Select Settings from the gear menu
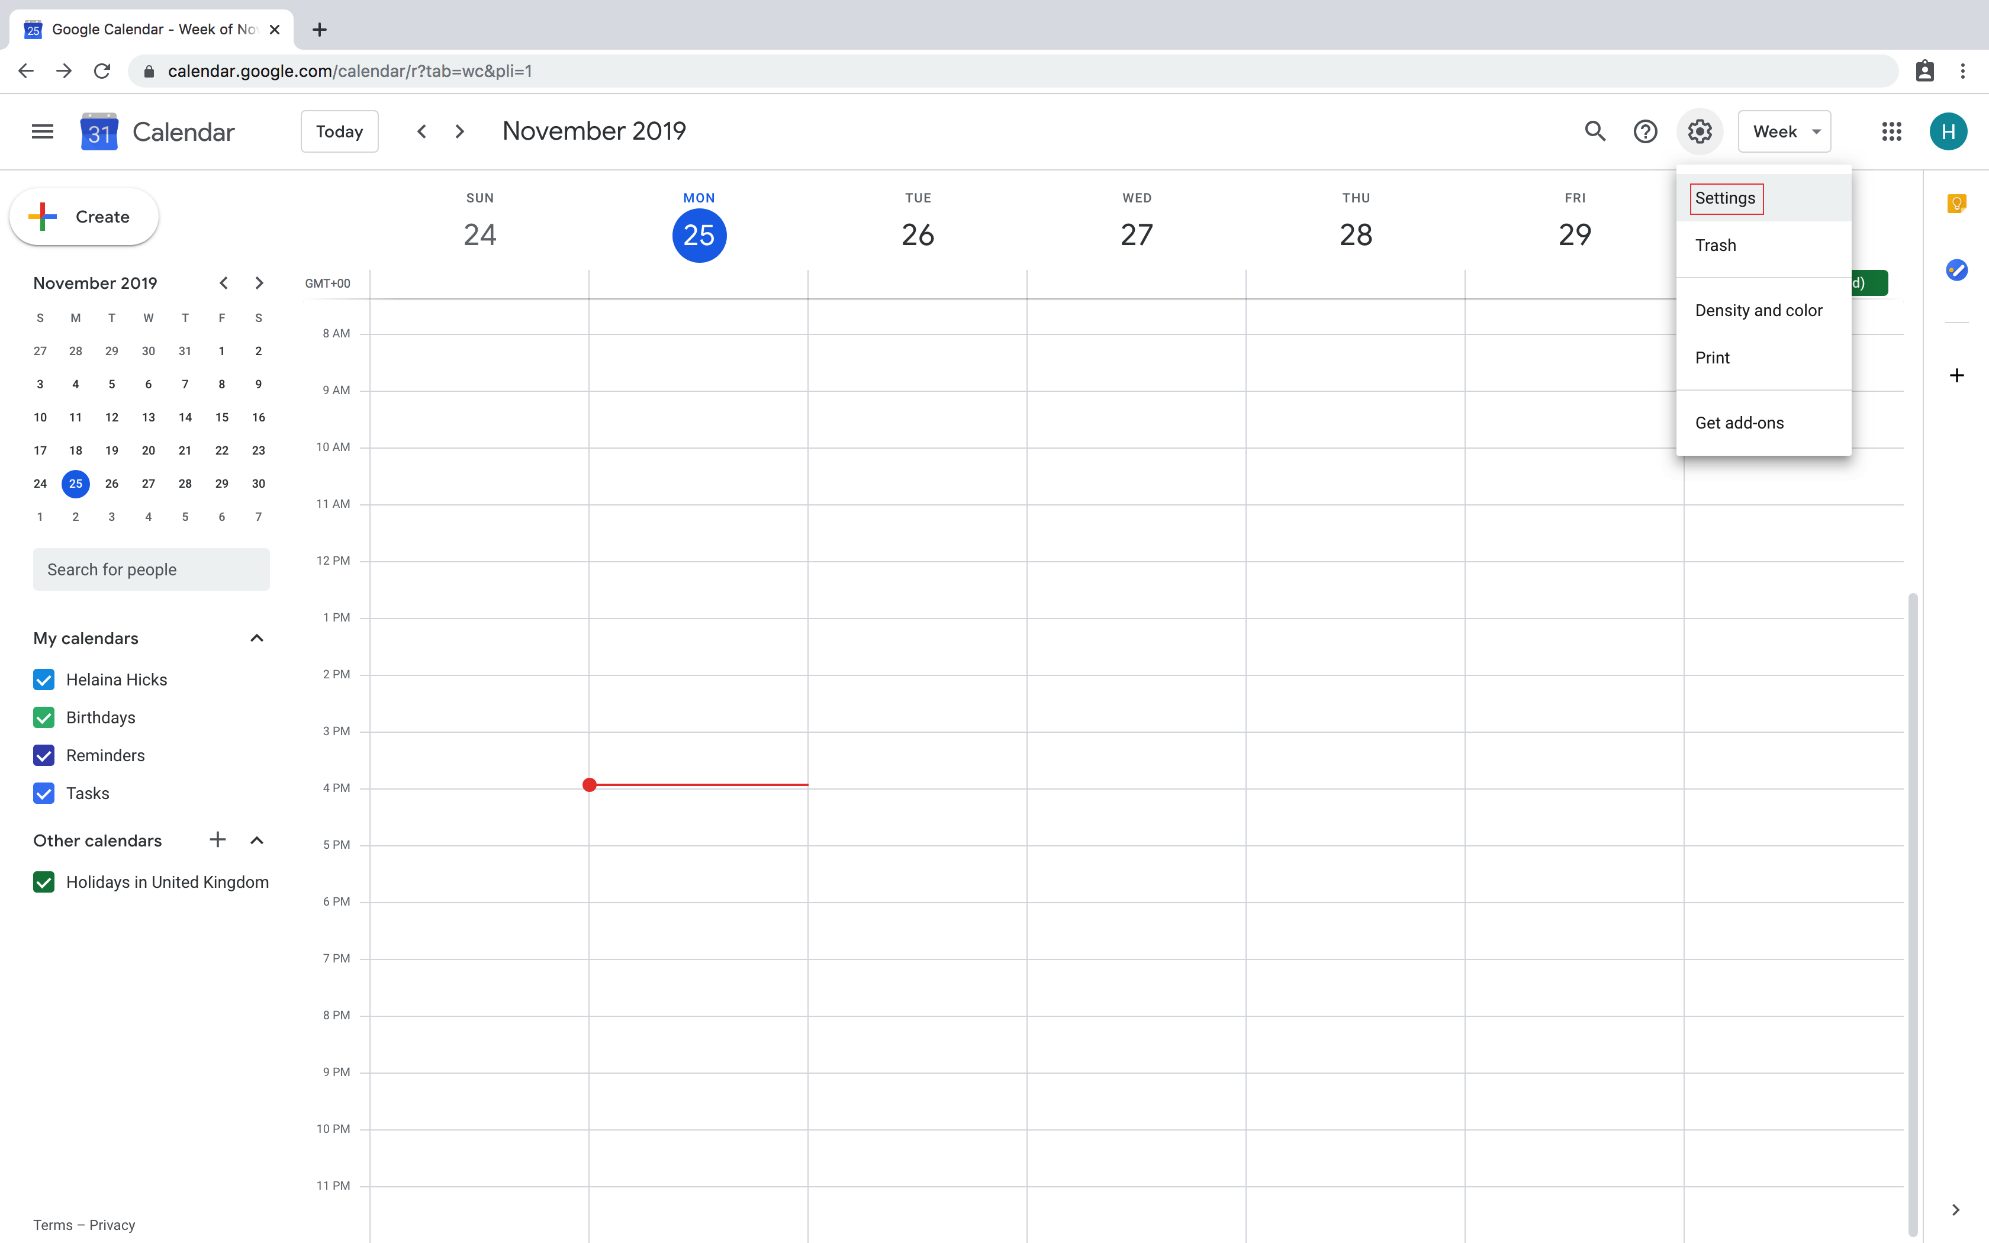1989x1243 pixels. point(1725,198)
